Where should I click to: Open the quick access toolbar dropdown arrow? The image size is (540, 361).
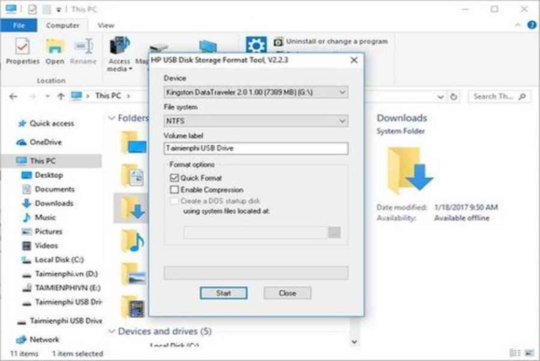point(59,9)
